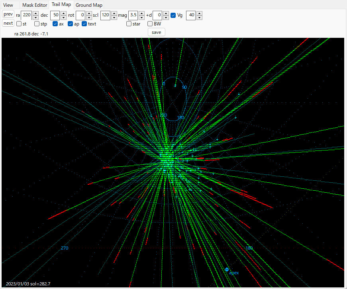
Task: Click inside the ra input field
Action: pos(26,16)
